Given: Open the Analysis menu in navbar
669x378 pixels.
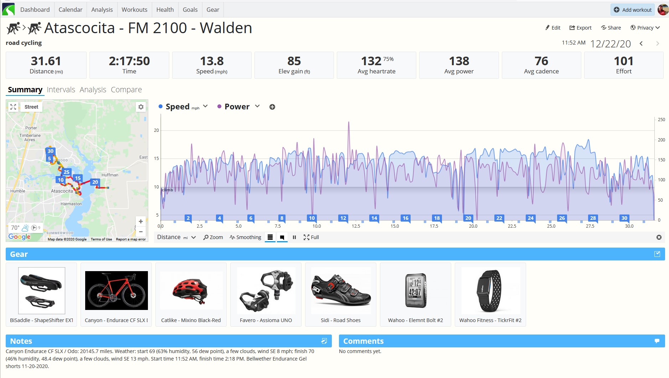Looking at the screenshot, I should click(x=102, y=10).
